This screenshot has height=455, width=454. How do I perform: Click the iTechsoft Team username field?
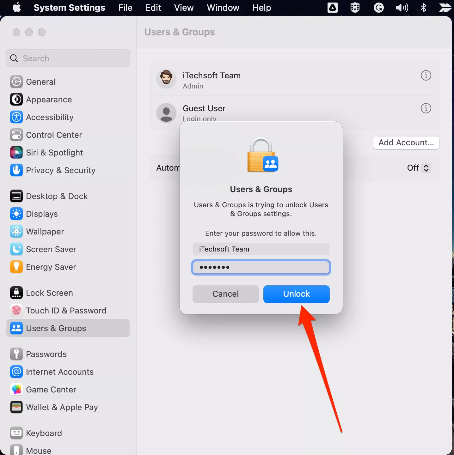click(x=261, y=249)
